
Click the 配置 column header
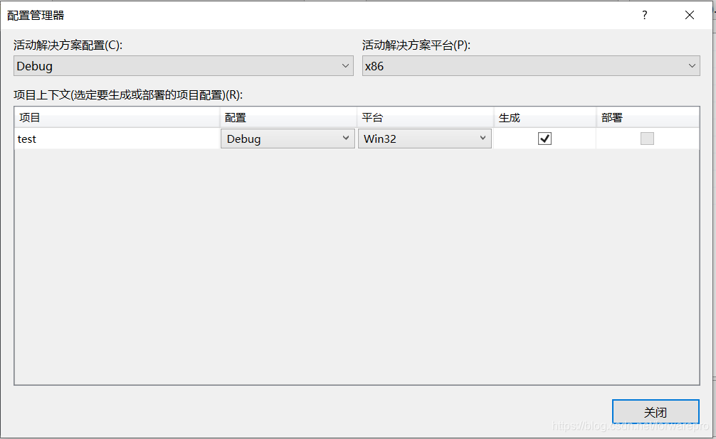tap(235, 117)
